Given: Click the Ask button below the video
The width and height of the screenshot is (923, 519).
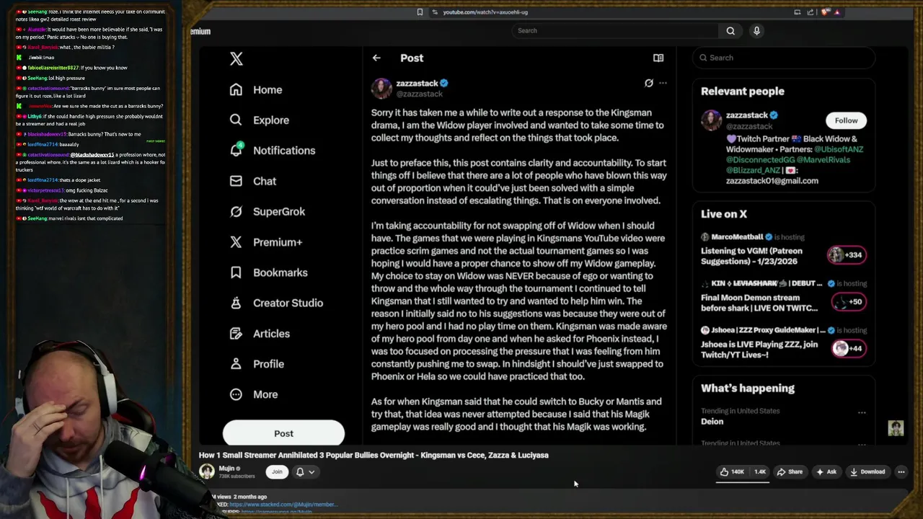Looking at the screenshot, I should 826,472.
